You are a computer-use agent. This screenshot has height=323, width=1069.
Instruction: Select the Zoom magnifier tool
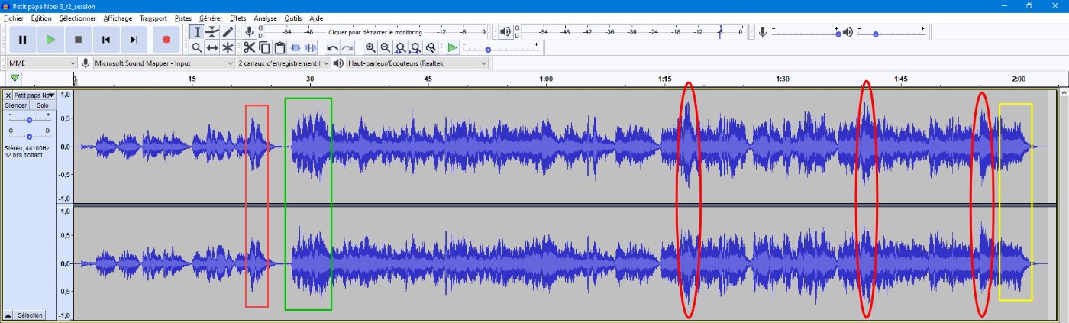click(x=196, y=47)
